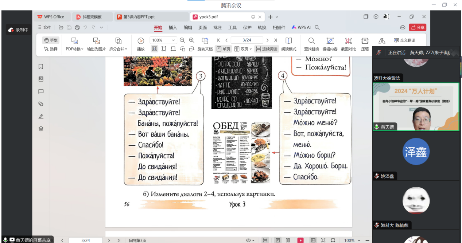Click the play slideshow icon (播放)
Image resolution: width=462 pixels, height=243 pixels.
(x=141, y=41)
